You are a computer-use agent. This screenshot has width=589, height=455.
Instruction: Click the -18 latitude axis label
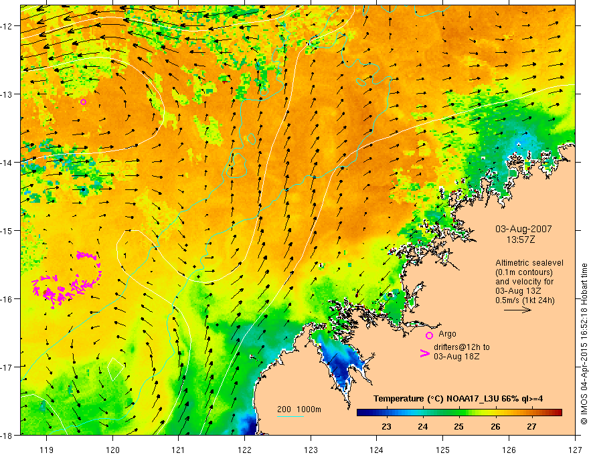coord(7,435)
